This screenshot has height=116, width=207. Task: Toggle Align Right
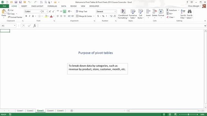[65, 16]
